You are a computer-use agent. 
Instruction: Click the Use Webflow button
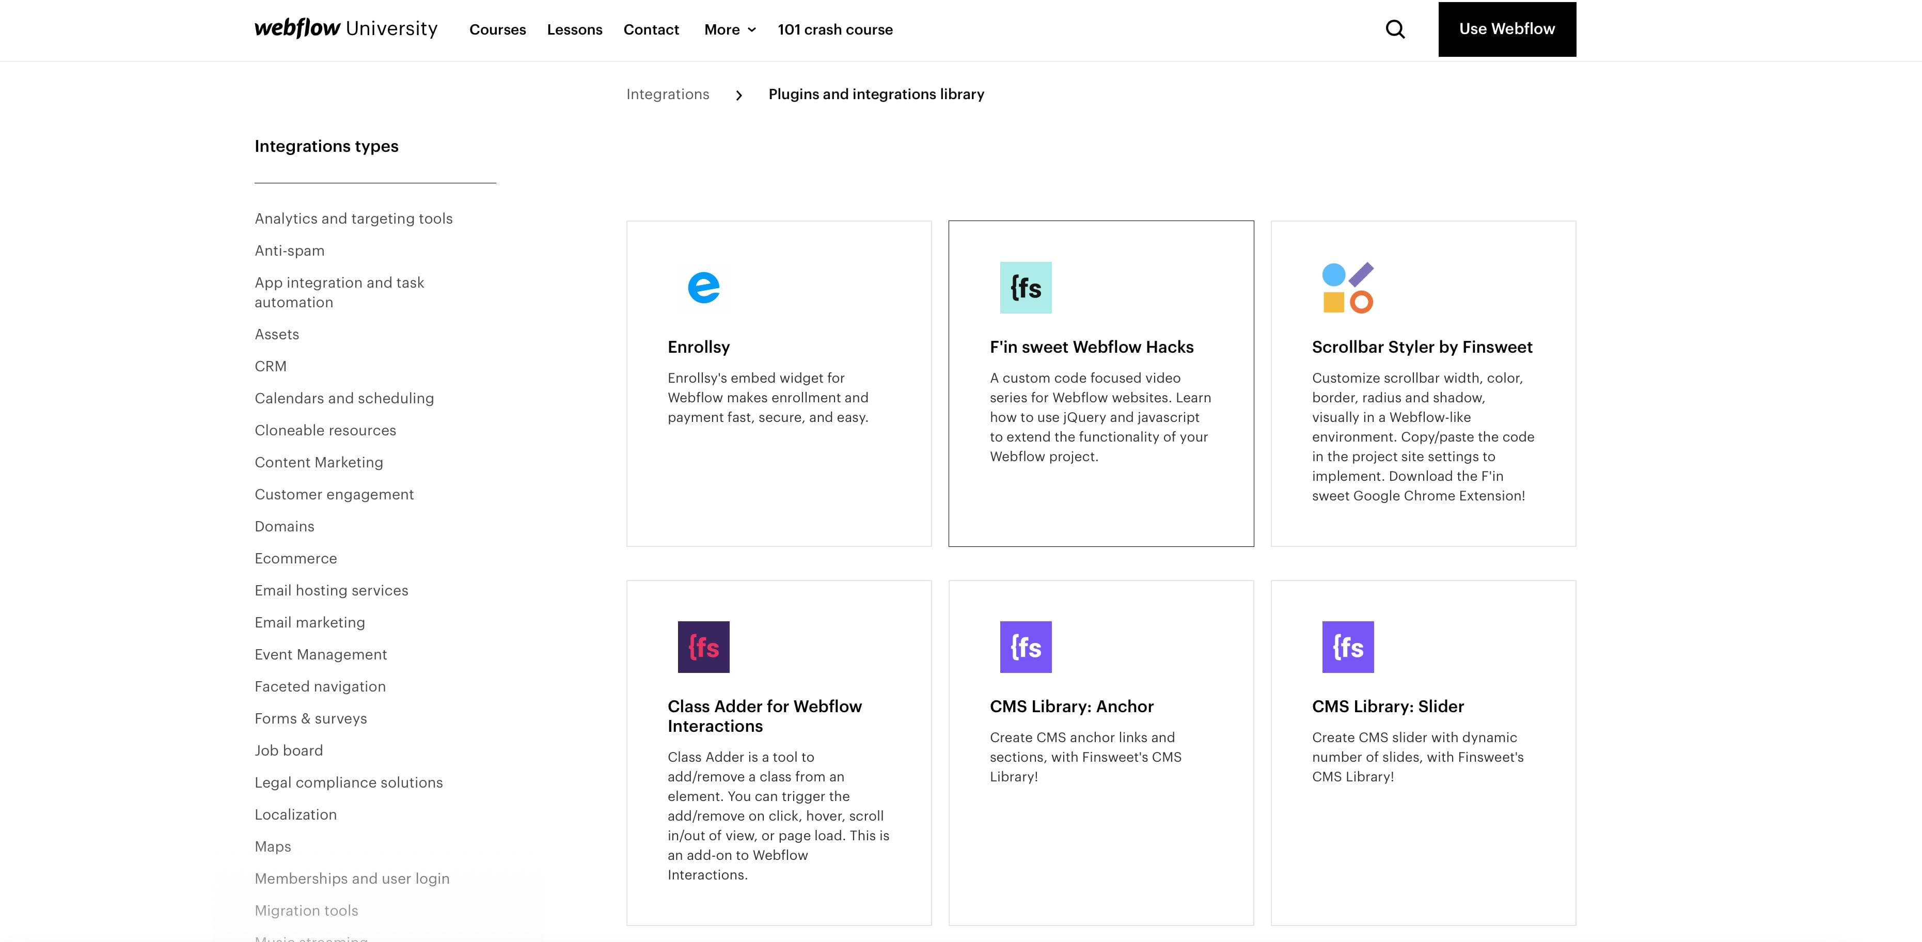[1506, 28]
